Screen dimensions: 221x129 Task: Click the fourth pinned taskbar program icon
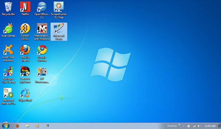coord(47,126)
